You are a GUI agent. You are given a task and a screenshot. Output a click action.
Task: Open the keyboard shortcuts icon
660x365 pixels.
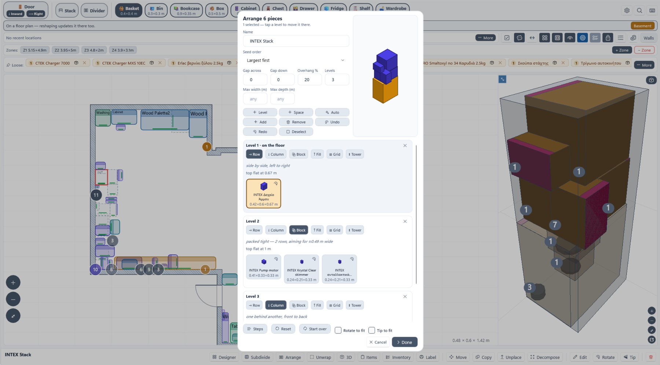point(652,10)
